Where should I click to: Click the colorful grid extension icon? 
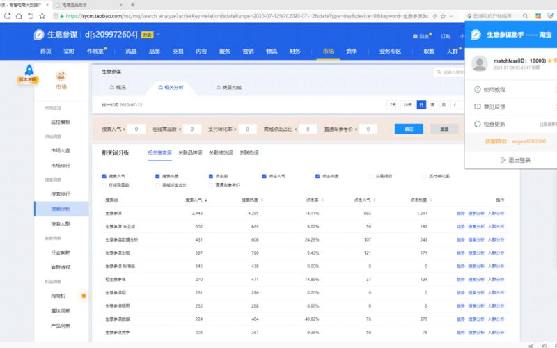[538, 16]
